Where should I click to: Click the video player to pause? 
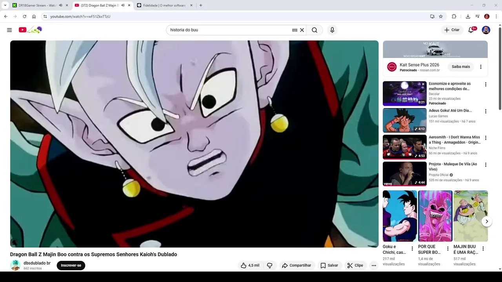[x=194, y=144]
